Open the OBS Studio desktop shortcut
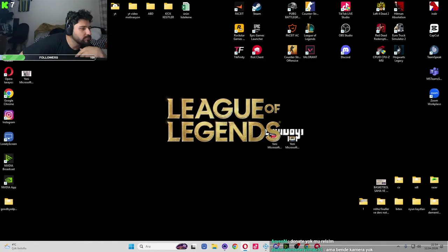Image resolution: width=448 pixels, height=252 pixels. 345,31
